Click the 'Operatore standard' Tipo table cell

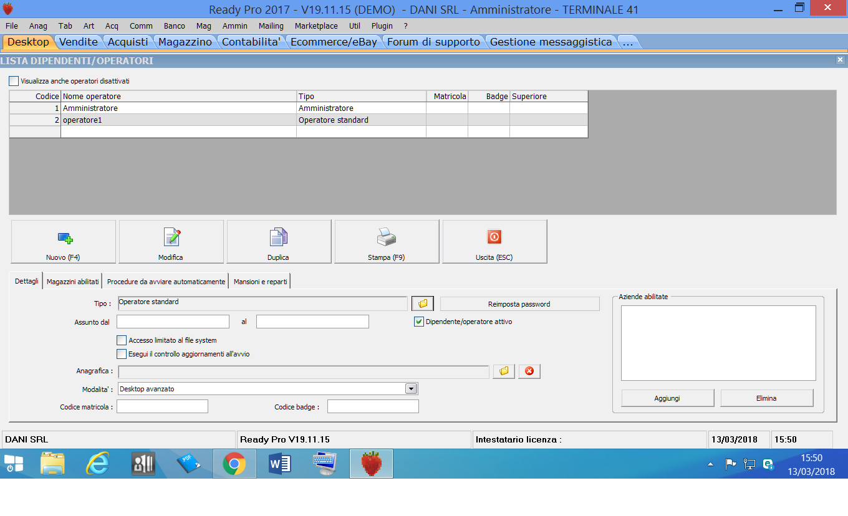(361, 120)
